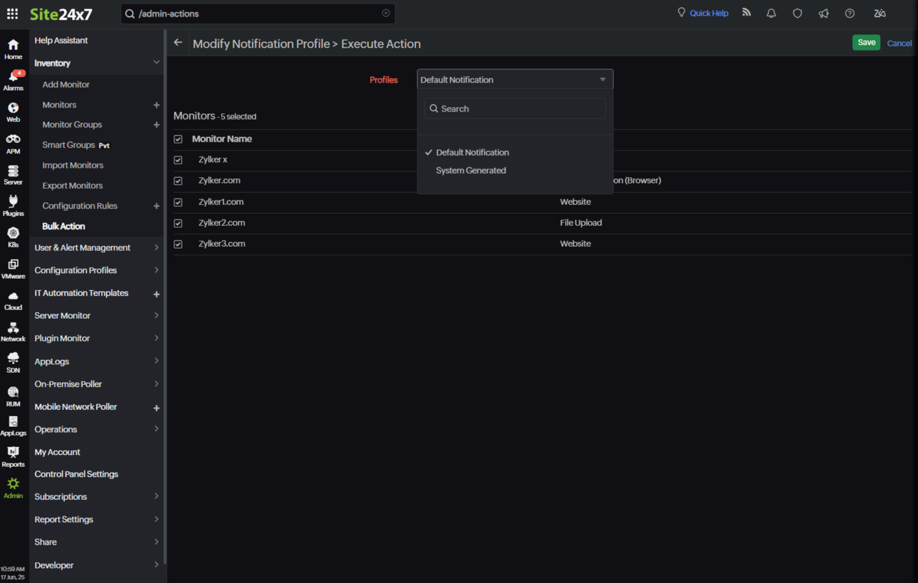Uncheck the Zylker x monitor checkbox
The image size is (918, 583).
[178, 160]
